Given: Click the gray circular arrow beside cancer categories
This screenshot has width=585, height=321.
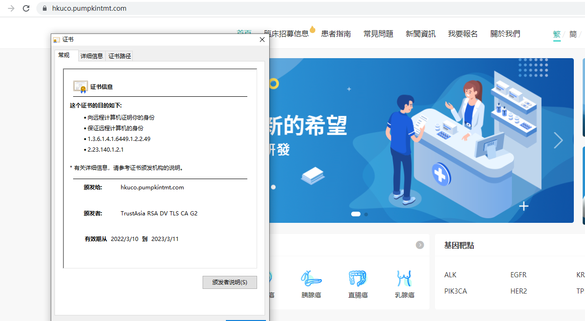Looking at the screenshot, I should point(420,245).
